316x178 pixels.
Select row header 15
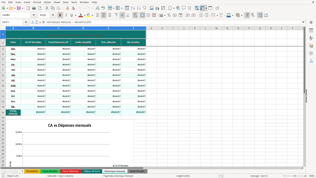(x=3, y=113)
